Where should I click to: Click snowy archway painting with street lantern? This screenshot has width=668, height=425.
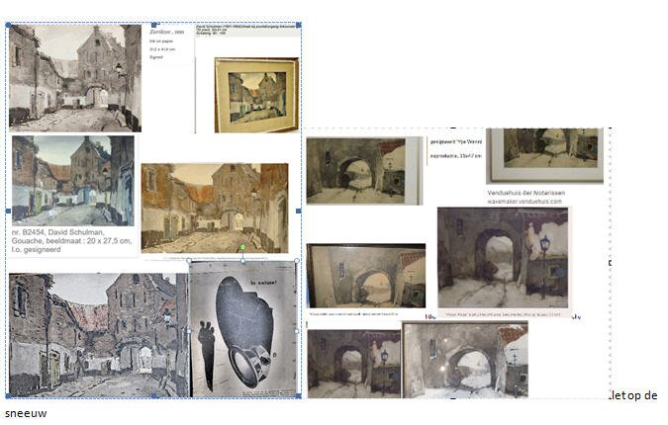coord(503,257)
